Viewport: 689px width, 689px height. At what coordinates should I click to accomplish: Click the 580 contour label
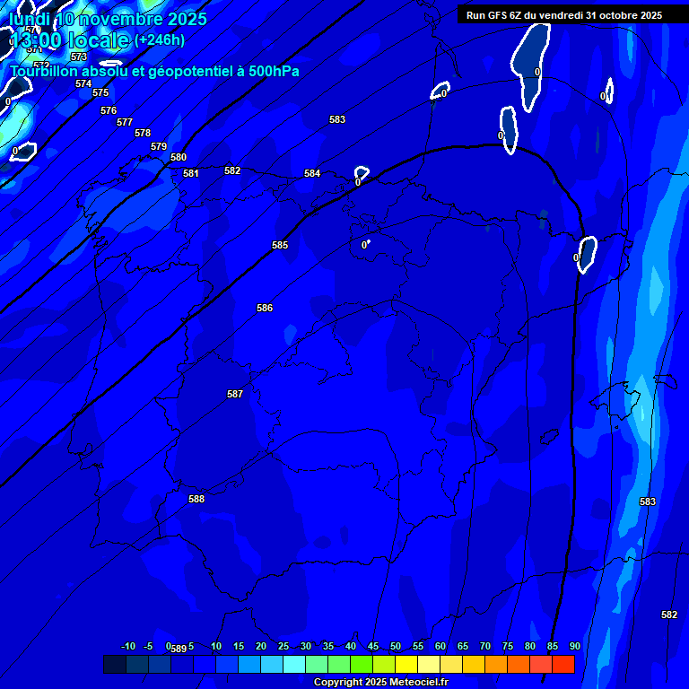coord(179,157)
